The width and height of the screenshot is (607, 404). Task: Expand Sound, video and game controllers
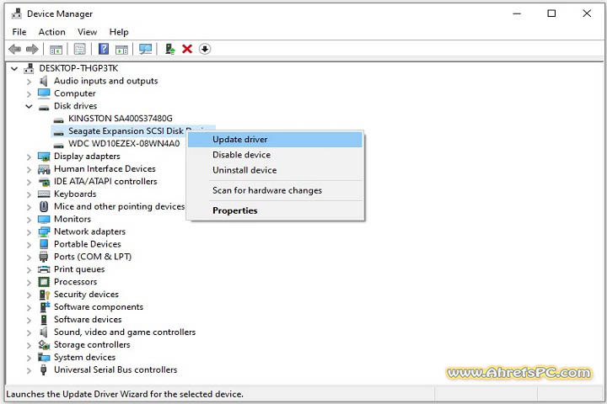[x=29, y=332]
